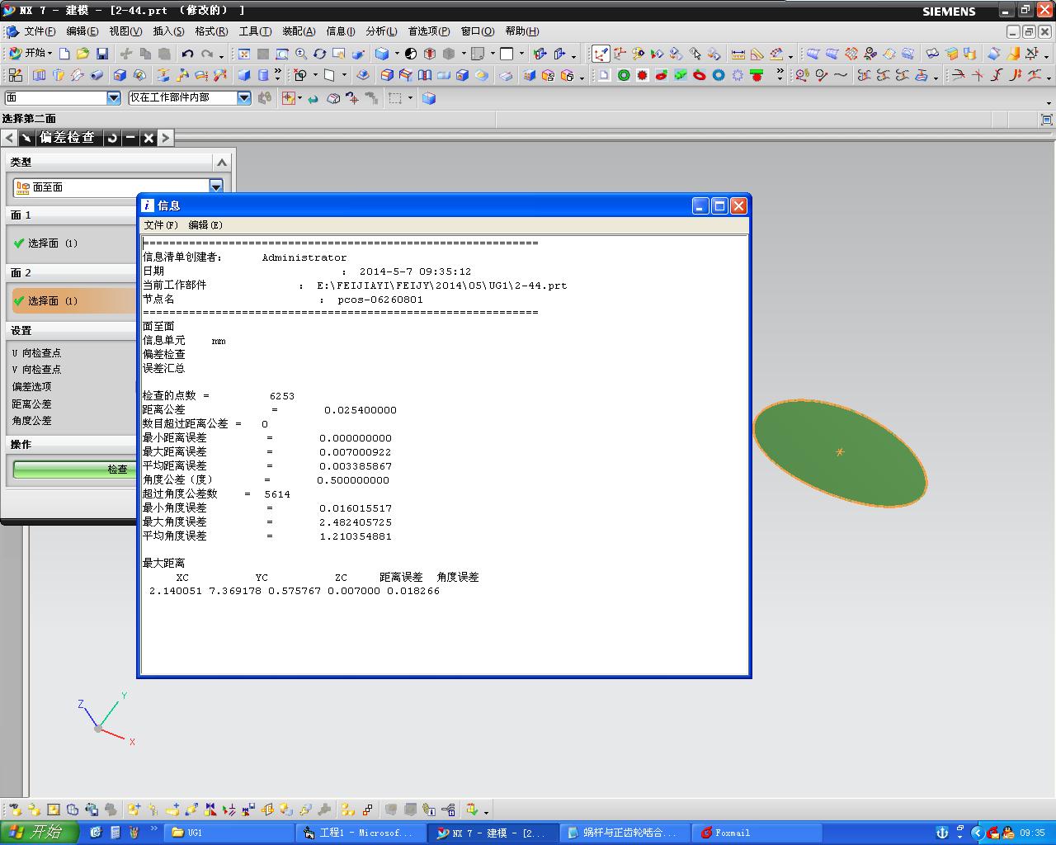This screenshot has width=1056, height=845.
Task: Open the 面至面 type dropdown
Action: [215, 187]
